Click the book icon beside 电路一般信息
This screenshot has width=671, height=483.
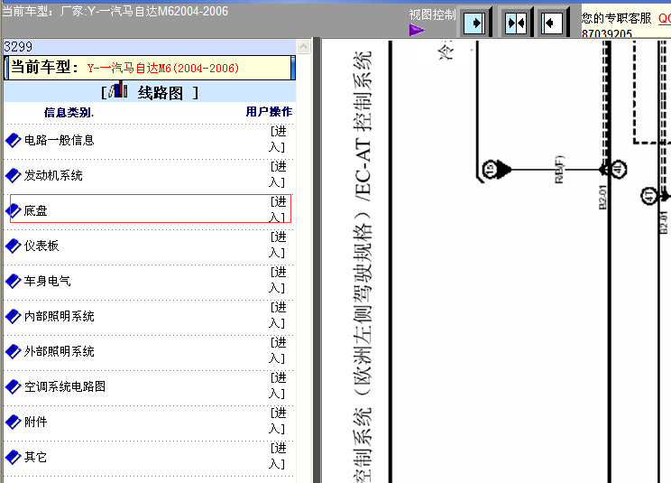pyautogui.click(x=14, y=140)
